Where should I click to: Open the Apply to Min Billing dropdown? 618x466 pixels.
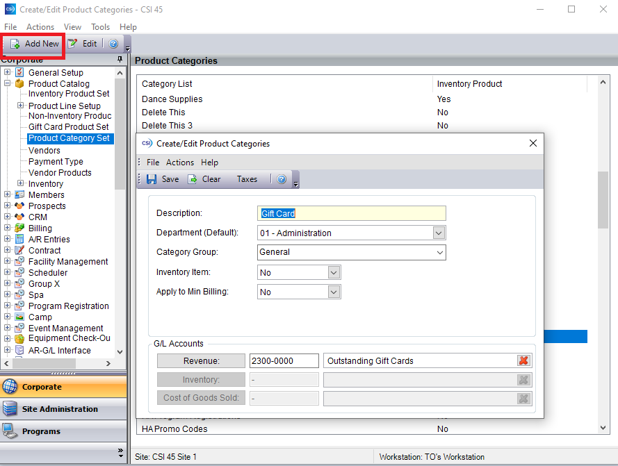334,292
